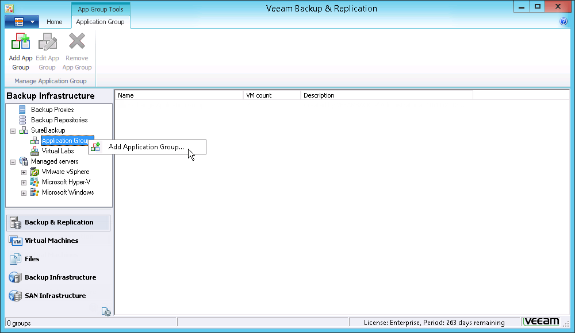Viewport: 575px width, 333px height.
Task: Expand the Microsoft Windows node
Action: click(x=24, y=193)
